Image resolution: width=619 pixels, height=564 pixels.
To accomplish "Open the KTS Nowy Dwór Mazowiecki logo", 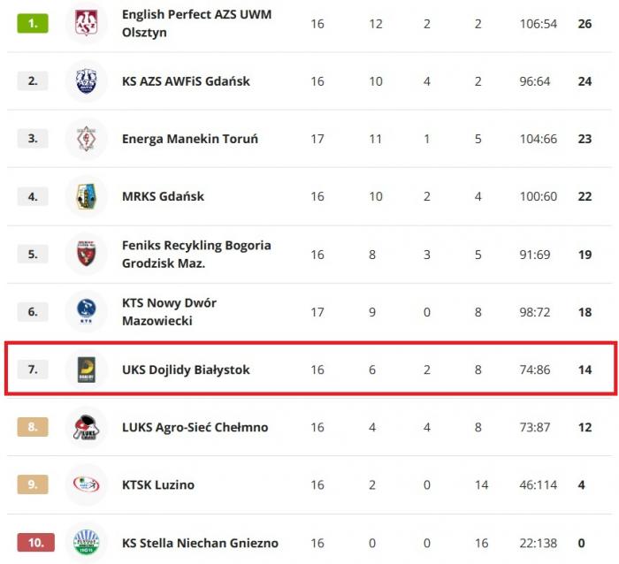I will click(x=86, y=312).
